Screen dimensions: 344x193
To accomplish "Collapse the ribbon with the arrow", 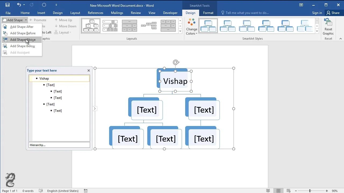I will (x=341, y=39).
